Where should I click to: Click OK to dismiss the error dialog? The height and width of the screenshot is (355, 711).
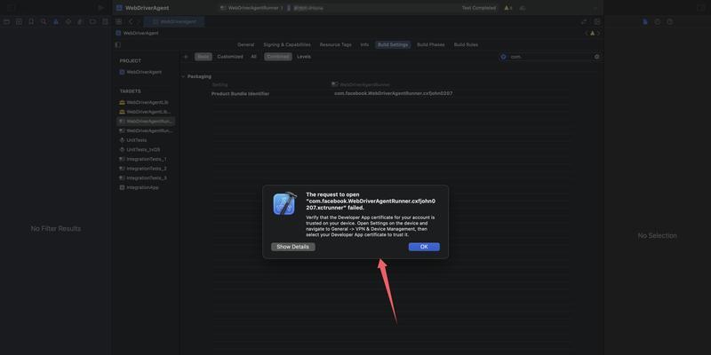(424, 247)
